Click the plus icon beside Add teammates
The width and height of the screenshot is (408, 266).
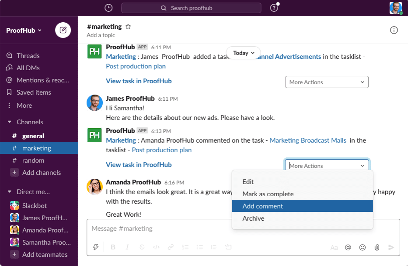click(14, 254)
